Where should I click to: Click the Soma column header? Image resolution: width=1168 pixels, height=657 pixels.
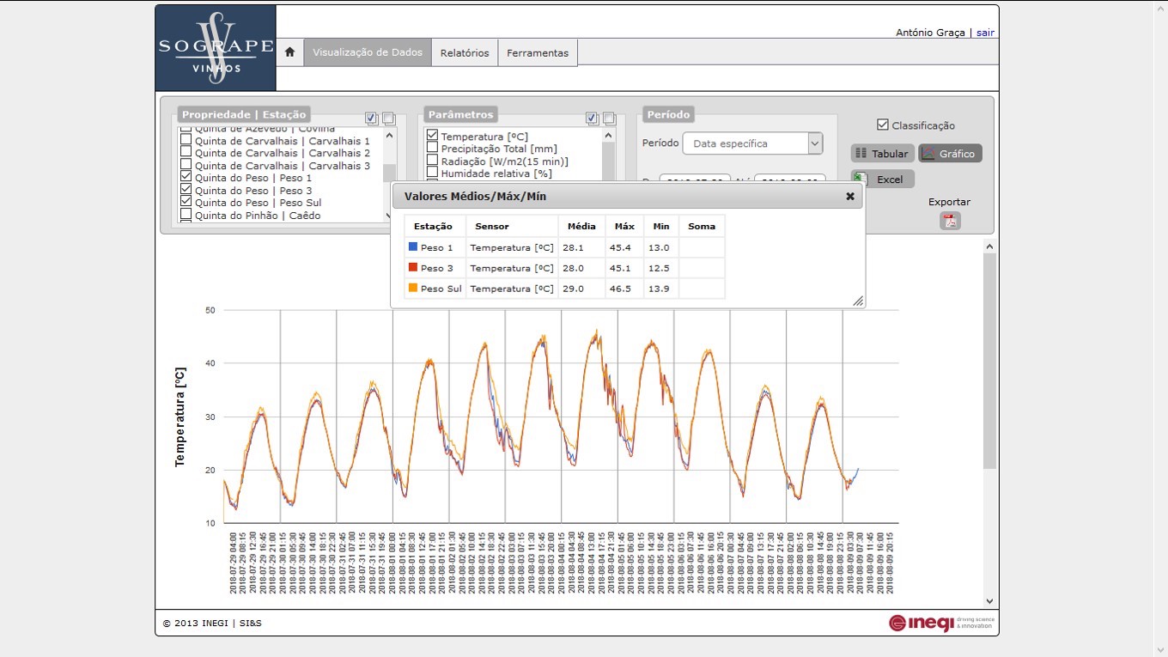702,226
